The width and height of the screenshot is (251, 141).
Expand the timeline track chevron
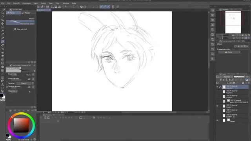pyautogui.click(x=58, y=121)
